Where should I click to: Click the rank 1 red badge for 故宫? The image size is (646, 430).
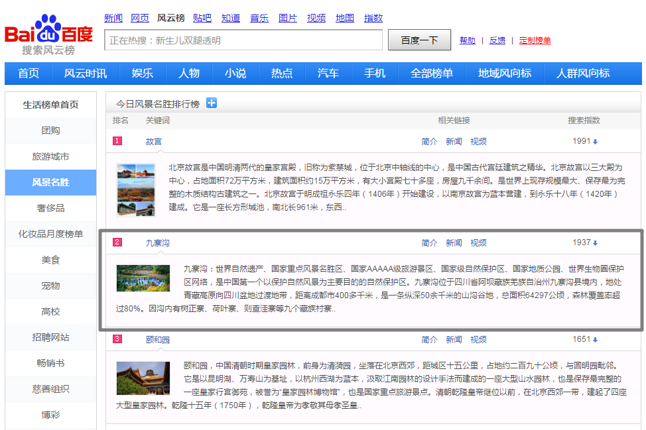117,140
